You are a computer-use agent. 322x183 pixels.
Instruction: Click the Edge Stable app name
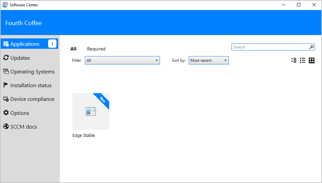pyautogui.click(x=84, y=136)
